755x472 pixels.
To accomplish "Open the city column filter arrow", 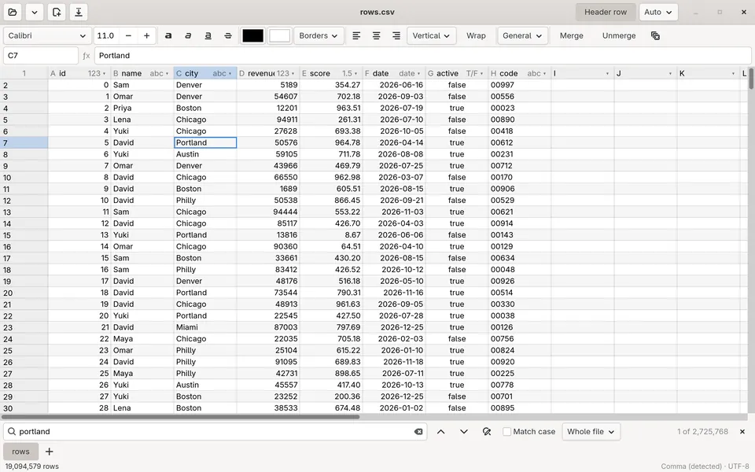I will coord(230,74).
